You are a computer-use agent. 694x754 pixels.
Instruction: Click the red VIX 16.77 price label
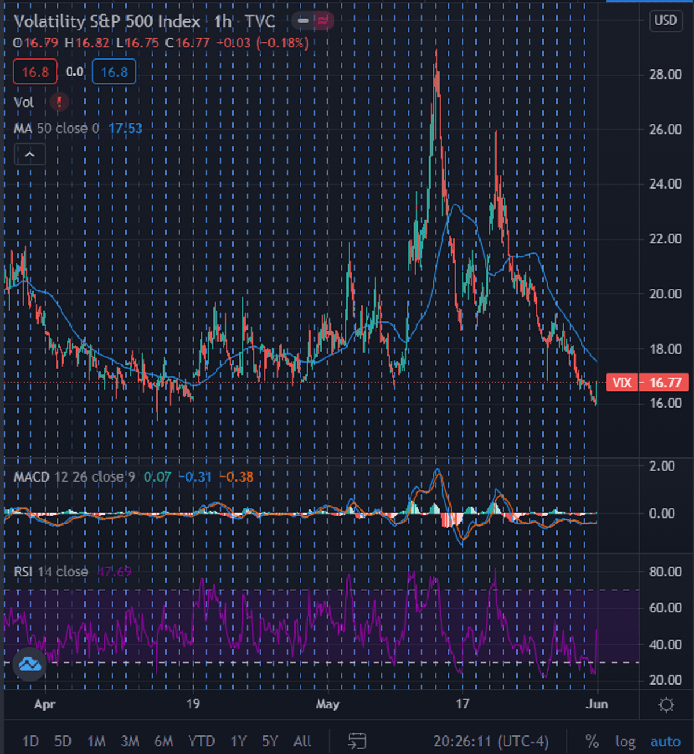click(647, 382)
